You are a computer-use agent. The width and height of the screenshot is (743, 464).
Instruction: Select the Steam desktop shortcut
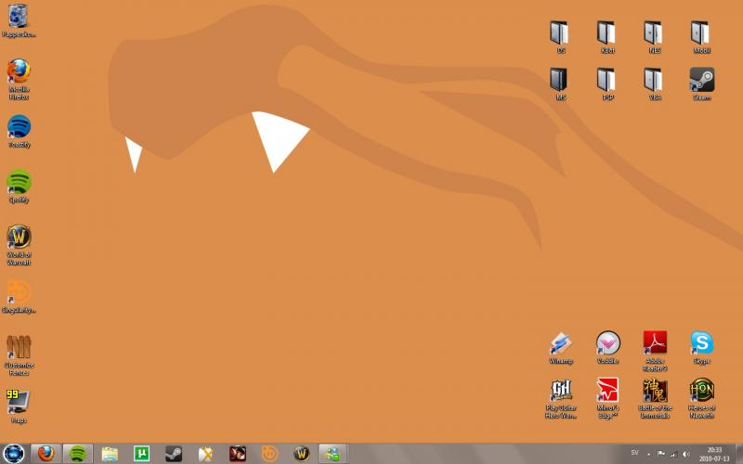[702, 81]
